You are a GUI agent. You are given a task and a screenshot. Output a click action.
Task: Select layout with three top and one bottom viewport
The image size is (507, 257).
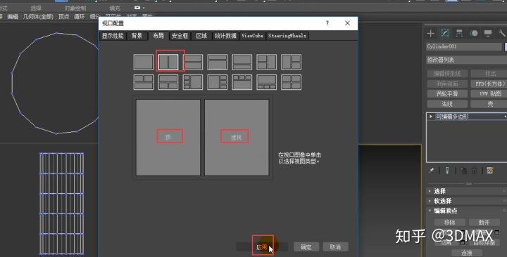pos(242,82)
